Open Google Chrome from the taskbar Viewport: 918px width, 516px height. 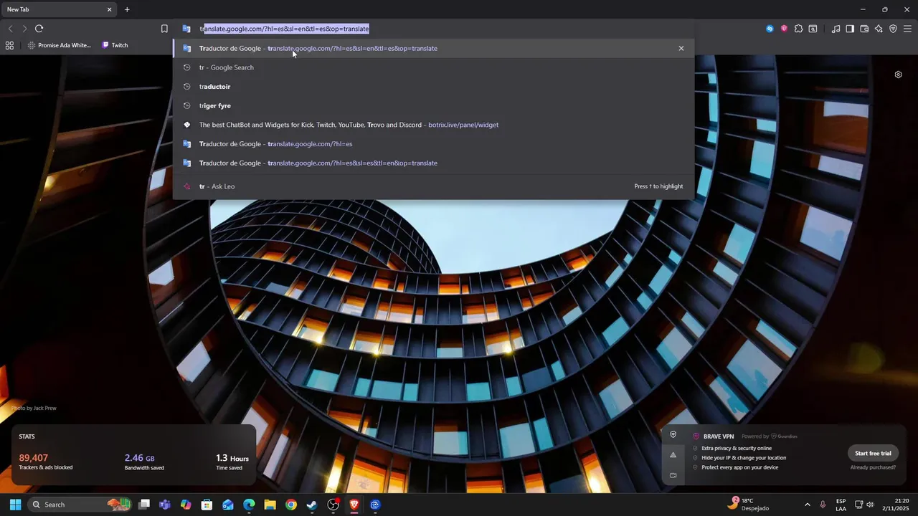tap(290, 505)
